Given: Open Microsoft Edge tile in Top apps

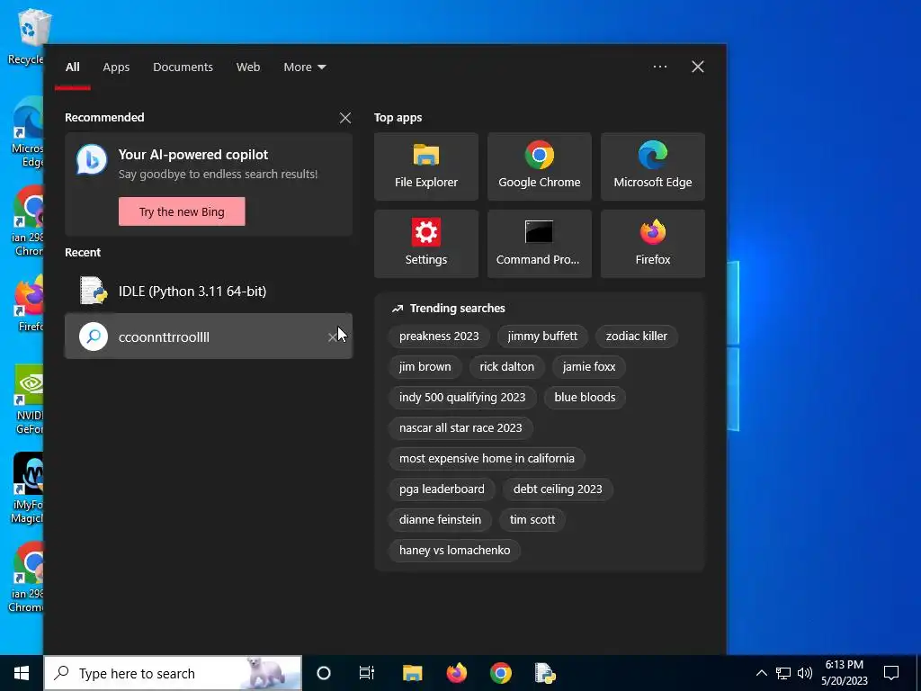Looking at the screenshot, I should [653, 166].
